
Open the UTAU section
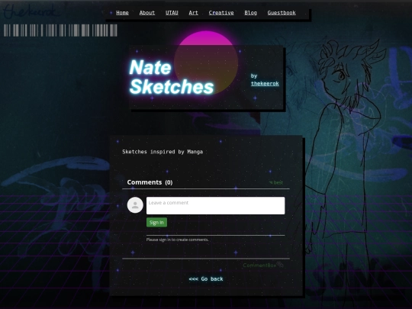tap(172, 13)
